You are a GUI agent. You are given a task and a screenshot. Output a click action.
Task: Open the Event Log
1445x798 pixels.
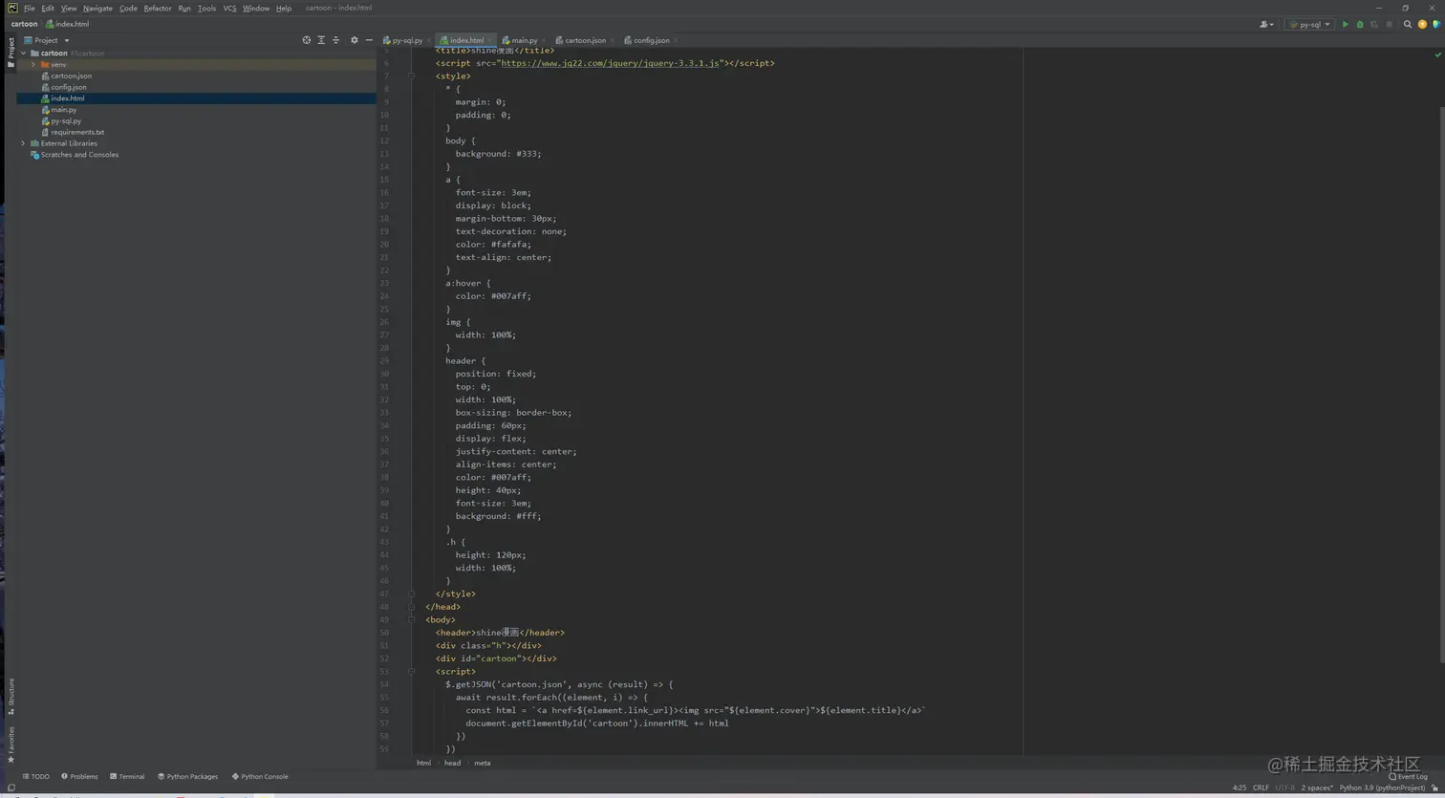(x=1408, y=776)
